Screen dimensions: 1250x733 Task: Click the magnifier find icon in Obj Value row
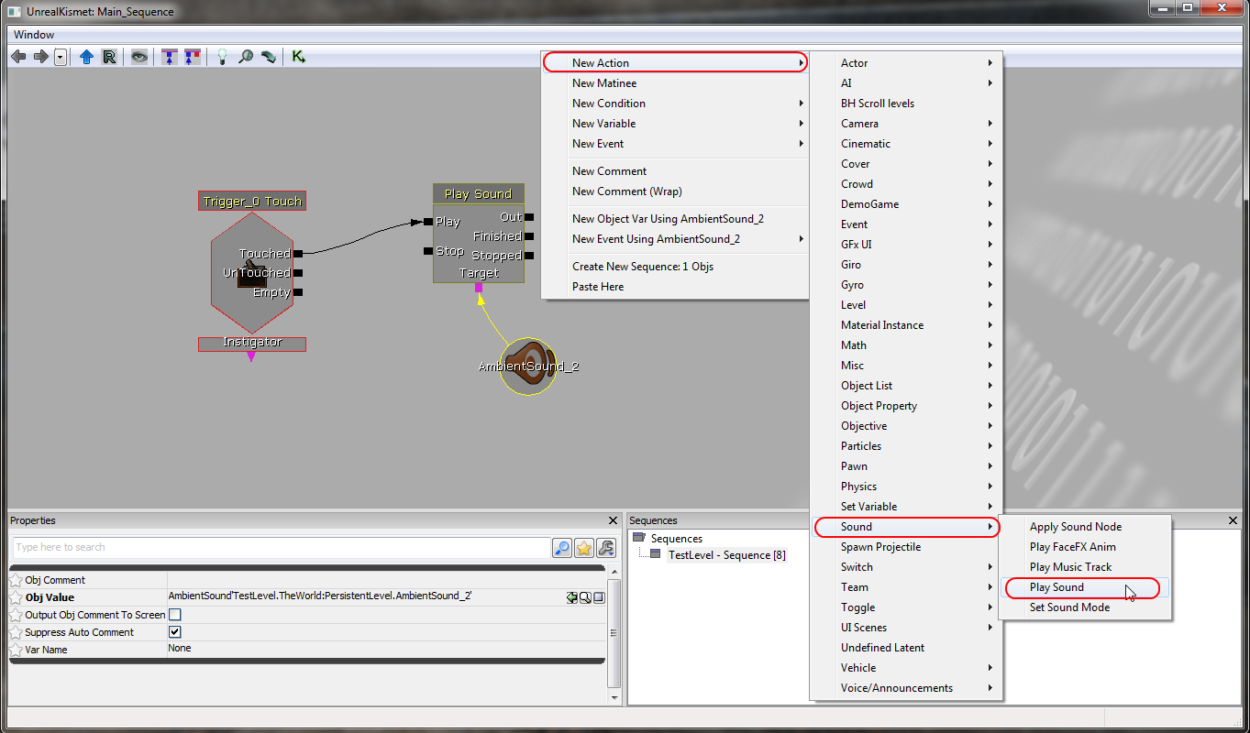(x=585, y=597)
